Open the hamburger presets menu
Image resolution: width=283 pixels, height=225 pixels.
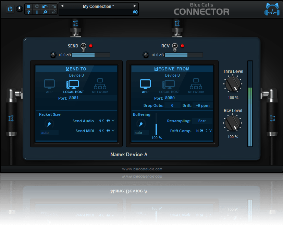point(28,6)
